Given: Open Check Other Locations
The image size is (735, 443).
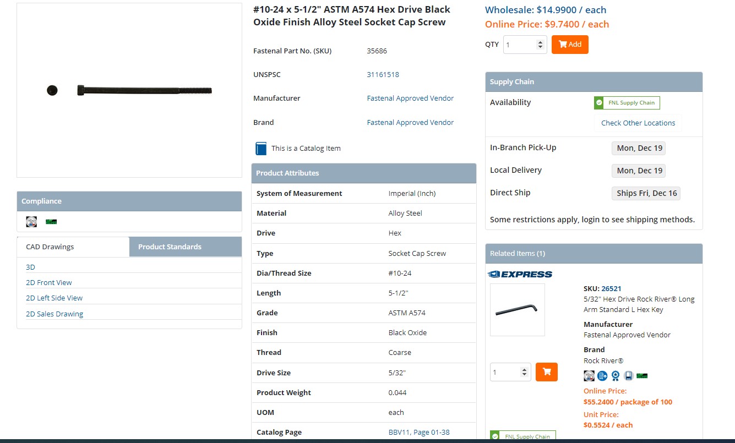Looking at the screenshot, I should (x=638, y=123).
